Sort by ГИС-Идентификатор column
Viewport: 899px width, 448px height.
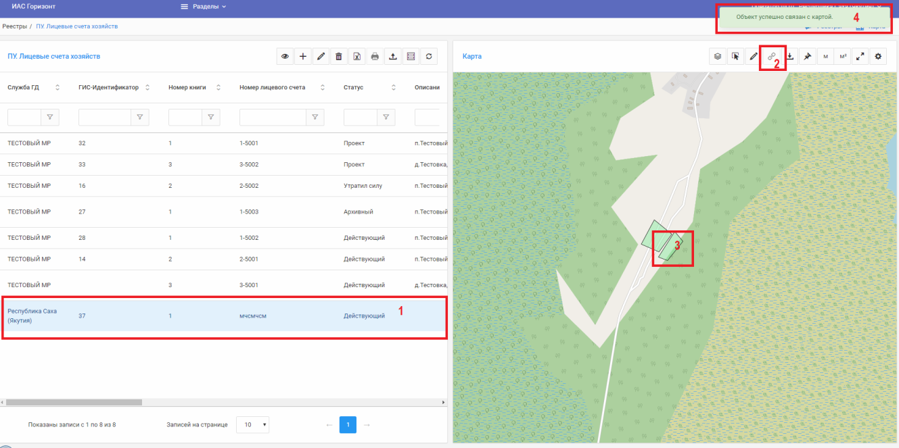click(147, 87)
